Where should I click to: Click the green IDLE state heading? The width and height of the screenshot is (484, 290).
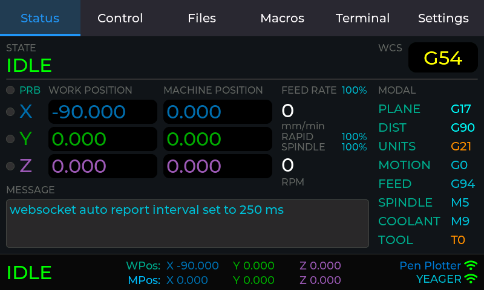pyautogui.click(x=29, y=65)
